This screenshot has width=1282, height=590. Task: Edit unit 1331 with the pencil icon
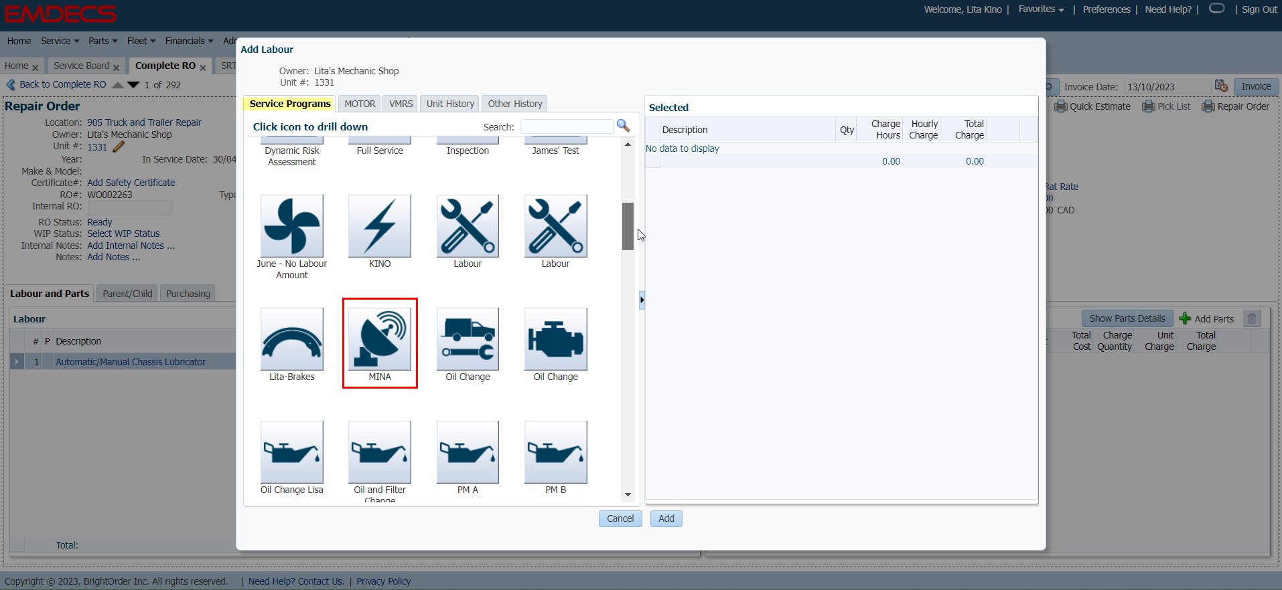pos(119,146)
